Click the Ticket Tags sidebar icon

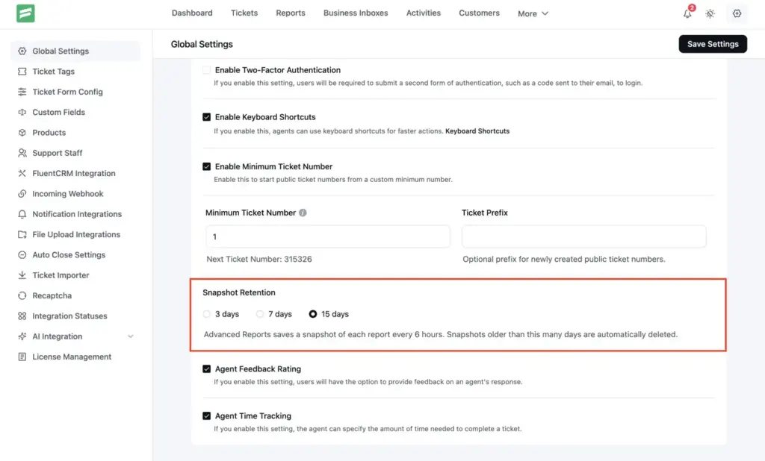pyautogui.click(x=22, y=71)
